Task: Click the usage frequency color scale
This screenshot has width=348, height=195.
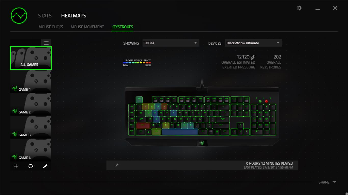Action: coord(137,63)
